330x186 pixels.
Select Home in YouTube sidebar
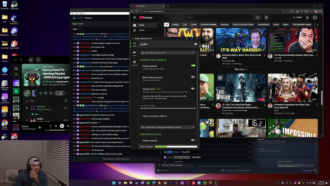click(145, 25)
